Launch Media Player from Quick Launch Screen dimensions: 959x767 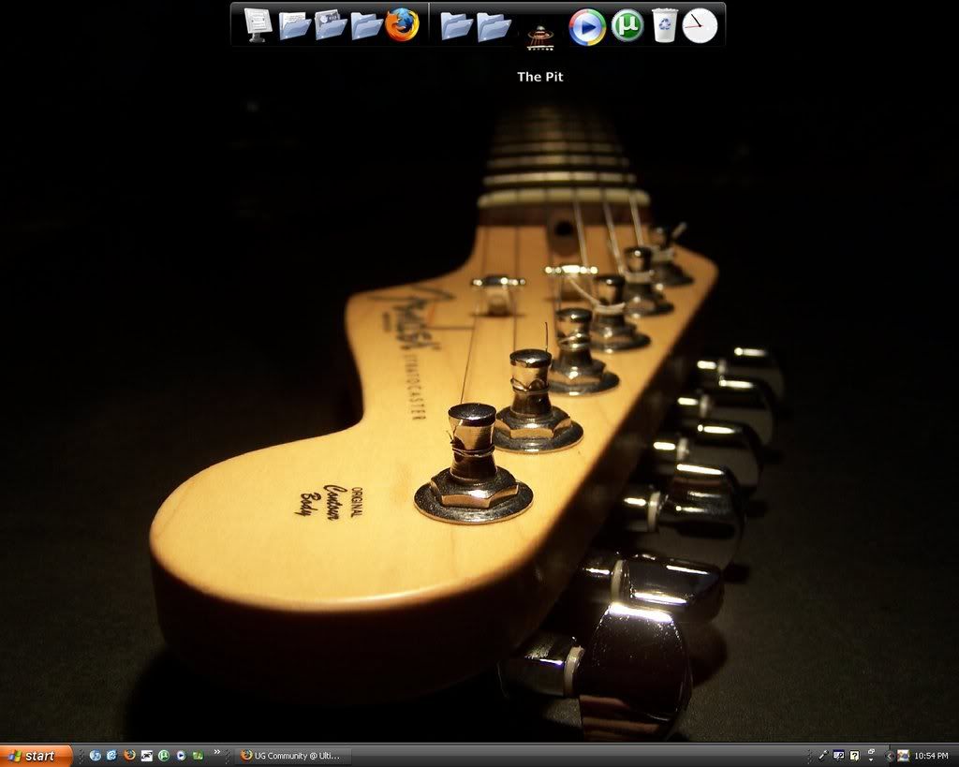coord(181,756)
